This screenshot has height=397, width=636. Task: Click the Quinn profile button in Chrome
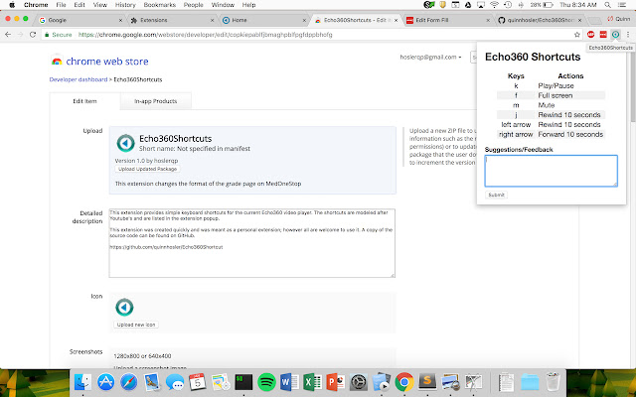pyautogui.click(x=619, y=19)
